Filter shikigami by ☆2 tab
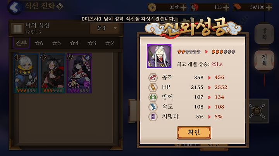This screenshot has height=156, width=279. [109, 43]
